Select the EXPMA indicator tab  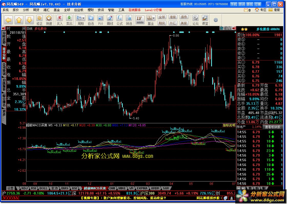(x=142, y=188)
